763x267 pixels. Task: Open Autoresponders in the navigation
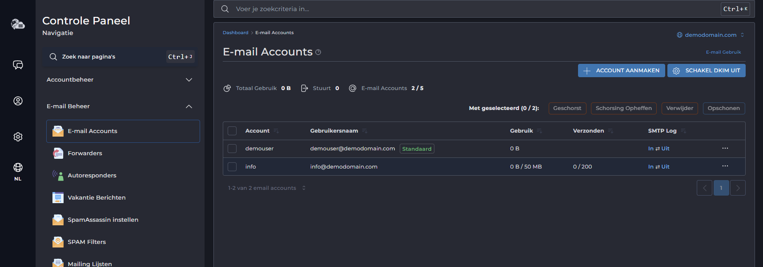tap(123, 175)
